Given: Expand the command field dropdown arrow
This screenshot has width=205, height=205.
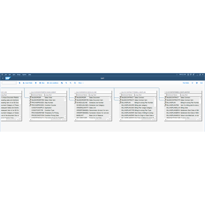Looking at the screenshot, I should 15,83.
